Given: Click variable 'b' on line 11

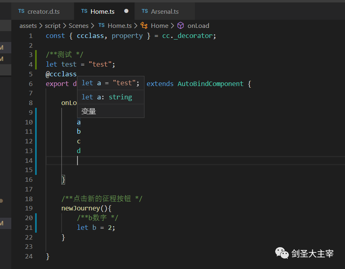Looking at the screenshot, I should tap(79, 132).
